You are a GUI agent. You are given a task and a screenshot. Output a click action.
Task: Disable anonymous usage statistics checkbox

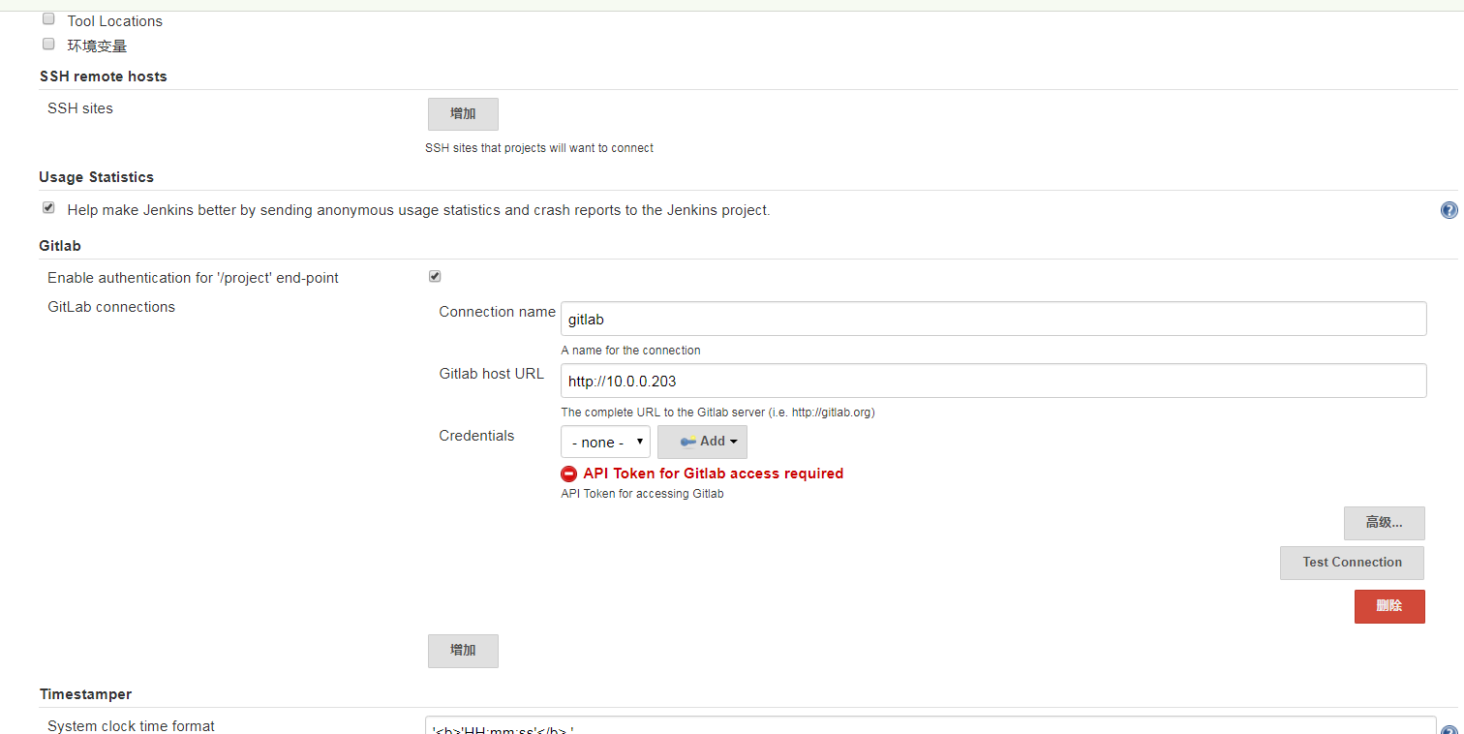tap(48, 207)
